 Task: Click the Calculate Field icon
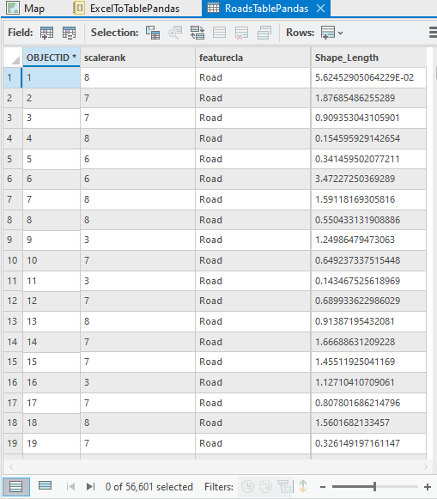pos(69,33)
